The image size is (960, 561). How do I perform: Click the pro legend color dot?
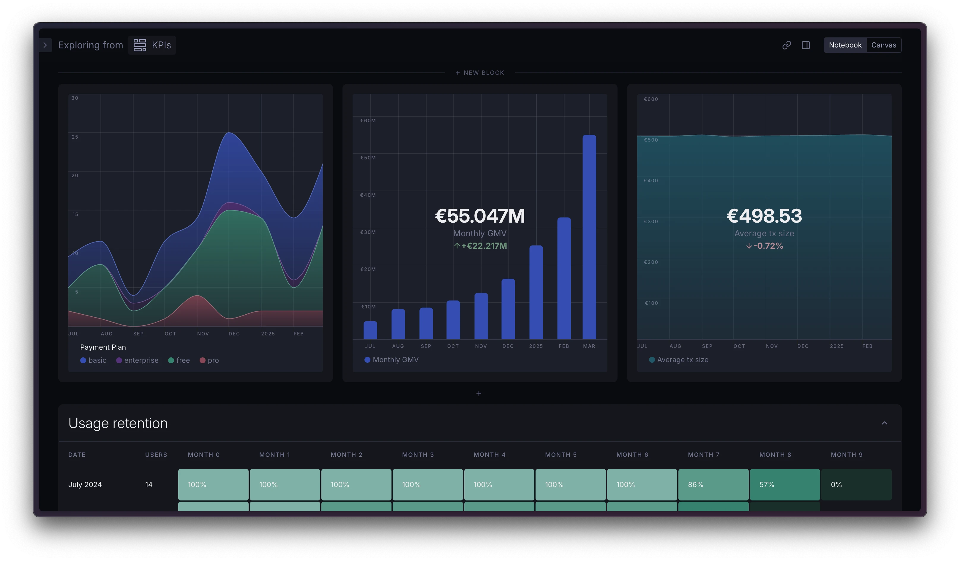(203, 360)
